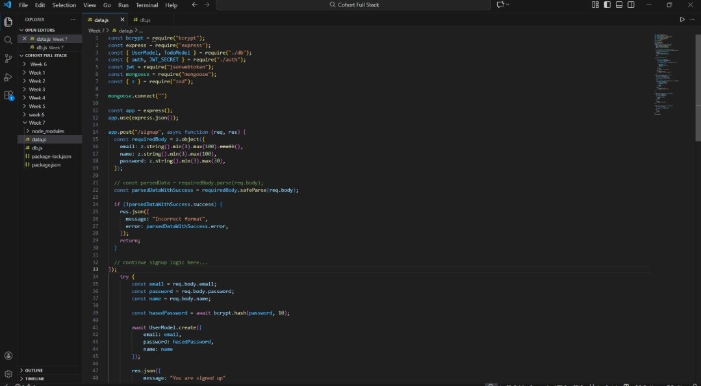
Task: Click the 'continue signup logic here' comment
Action: (160, 262)
